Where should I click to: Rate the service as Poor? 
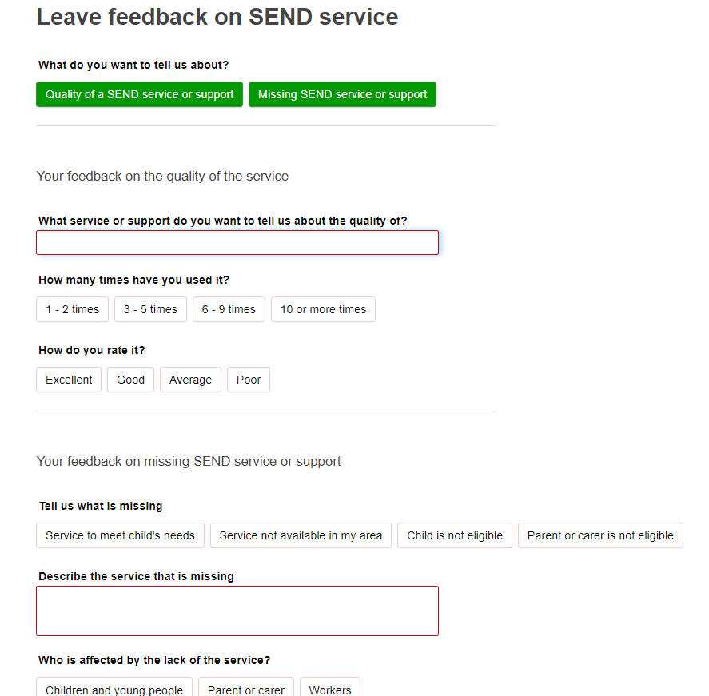(249, 380)
